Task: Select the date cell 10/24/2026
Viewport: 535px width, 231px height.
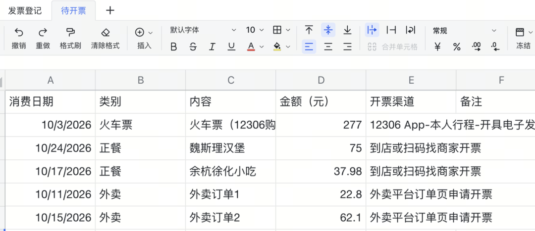Action: pyautogui.click(x=51, y=148)
